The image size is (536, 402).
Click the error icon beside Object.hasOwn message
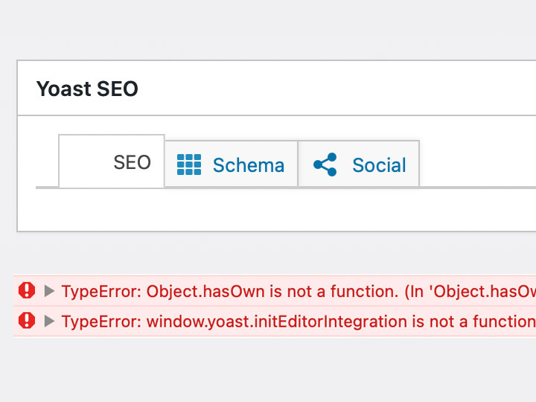(27, 290)
